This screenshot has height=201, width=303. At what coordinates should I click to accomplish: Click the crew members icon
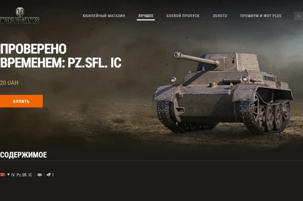40,175
